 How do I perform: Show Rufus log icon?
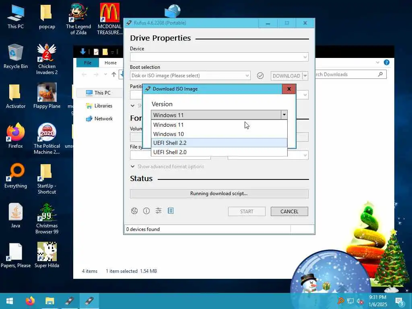(171, 211)
